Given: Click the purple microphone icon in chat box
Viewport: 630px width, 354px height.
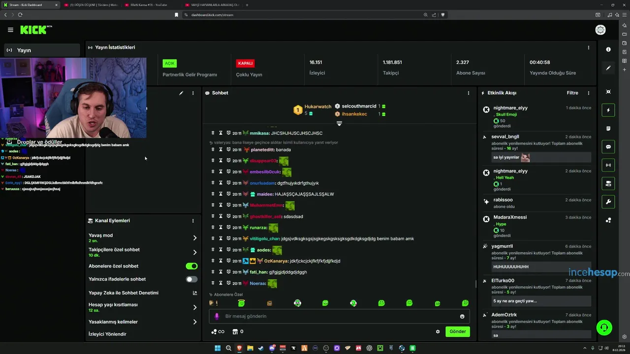Looking at the screenshot, I should [217, 316].
